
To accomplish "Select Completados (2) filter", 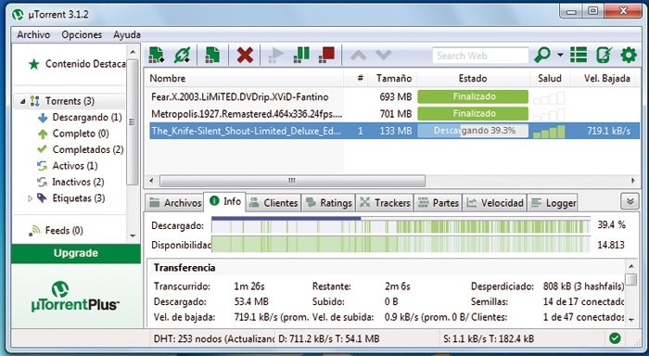I will [81, 149].
